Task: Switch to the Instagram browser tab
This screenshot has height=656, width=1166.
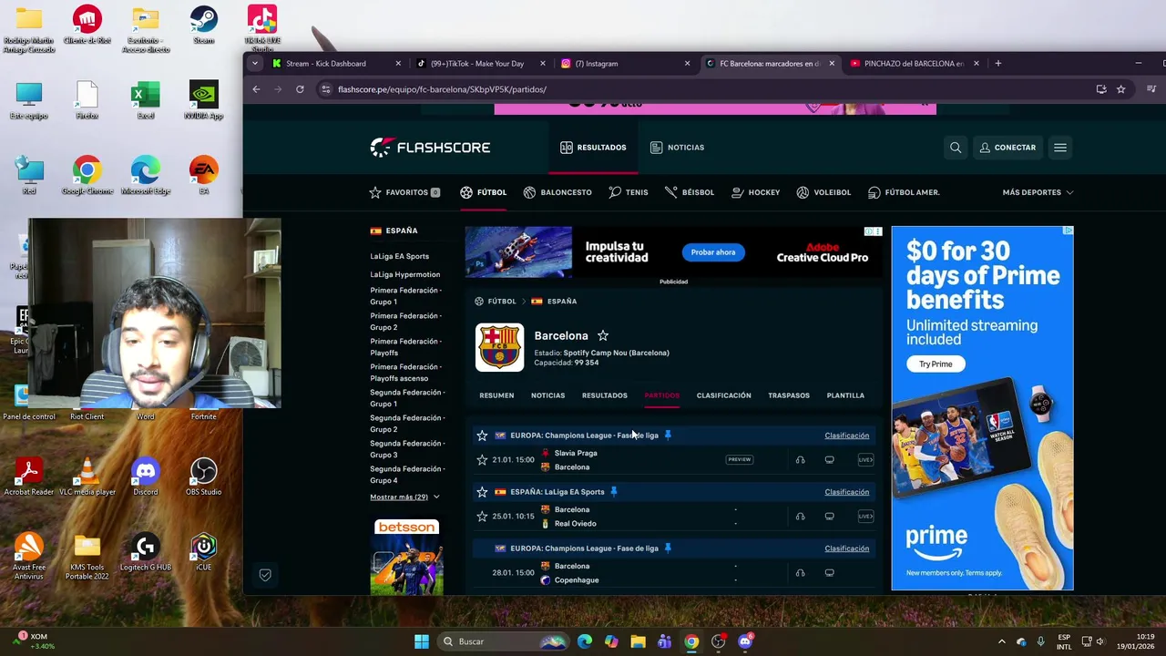Action: pos(626,64)
